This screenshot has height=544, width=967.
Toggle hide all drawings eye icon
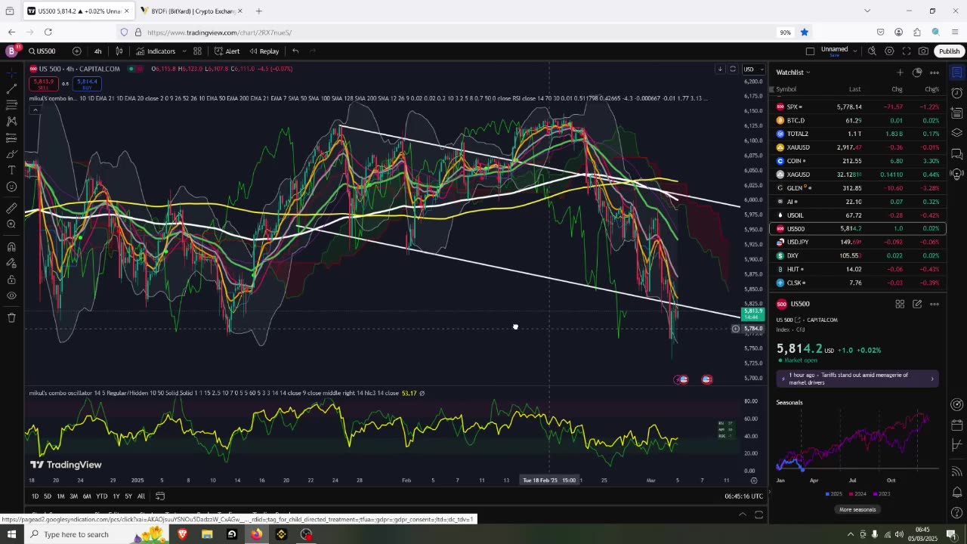coord(11,295)
